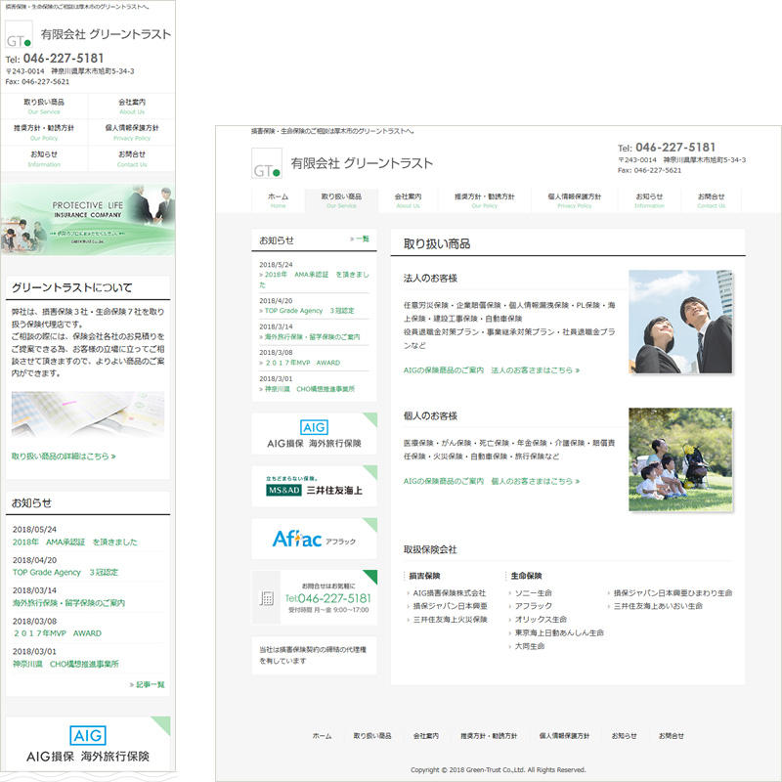The height and width of the screenshot is (782, 782).
Task: Open 損保ジャパン日本興亜ひまわり生命 link
Action: tap(673, 592)
